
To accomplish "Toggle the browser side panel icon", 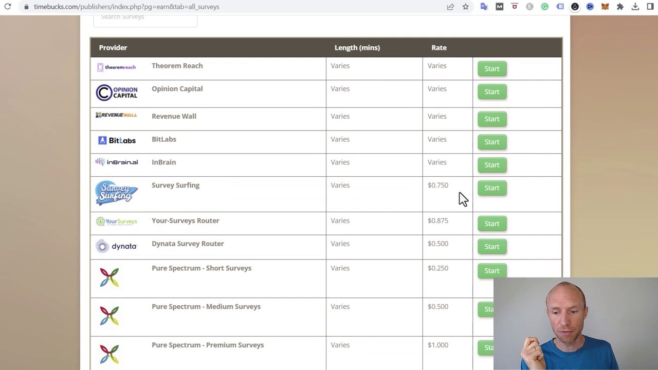I will tap(650, 7).
